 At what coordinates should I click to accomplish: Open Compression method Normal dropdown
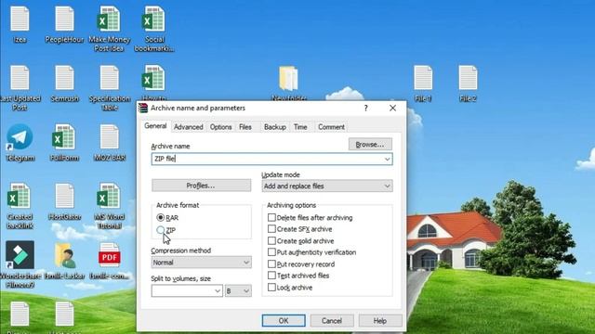point(201,262)
